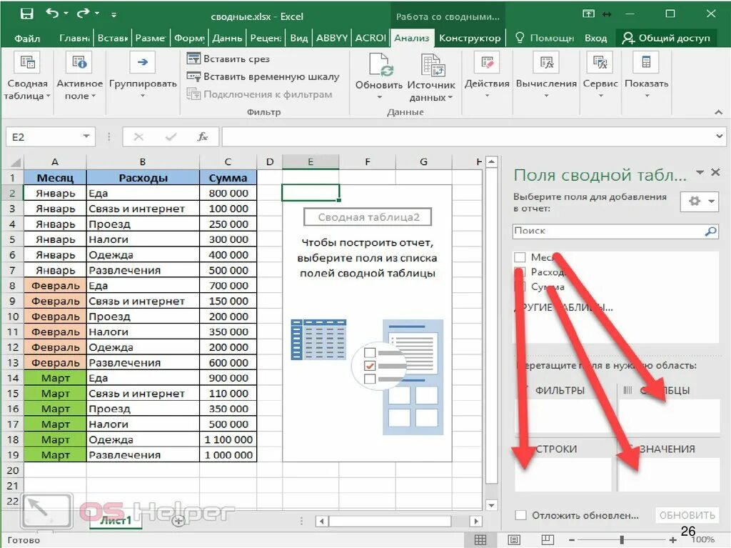
Task: Select the Разметка ribbon tab
Action: 150,39
